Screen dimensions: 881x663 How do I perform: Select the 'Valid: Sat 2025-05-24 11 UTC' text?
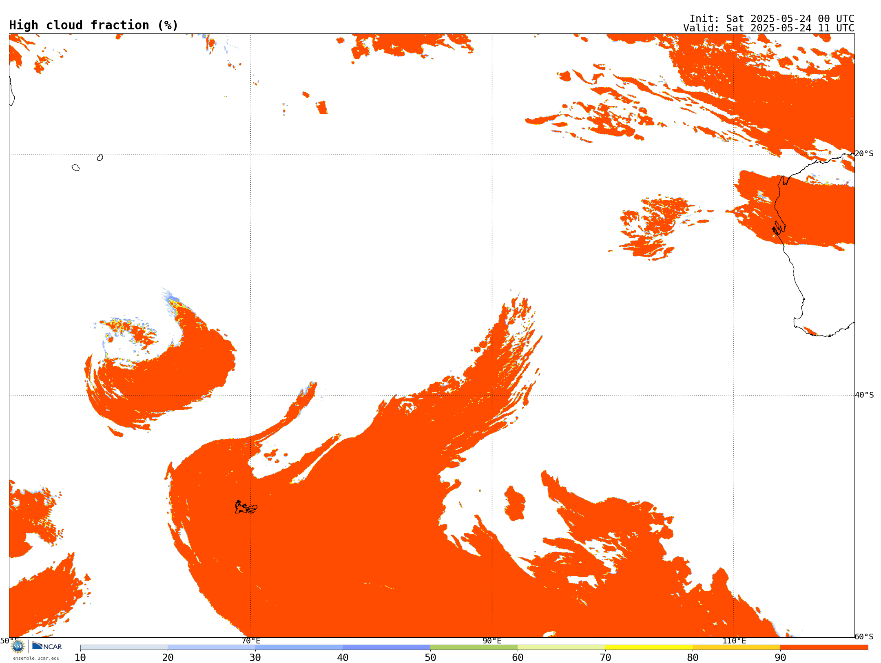coord(769,28)
